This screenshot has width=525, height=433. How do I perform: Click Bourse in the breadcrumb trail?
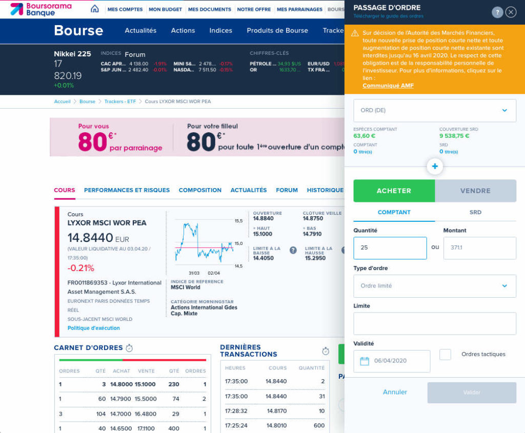[87, 101]
